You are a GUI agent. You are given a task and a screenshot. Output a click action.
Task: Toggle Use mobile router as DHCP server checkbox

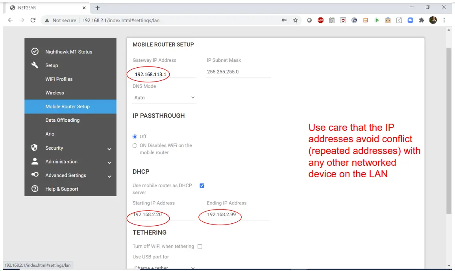point(202,185)
